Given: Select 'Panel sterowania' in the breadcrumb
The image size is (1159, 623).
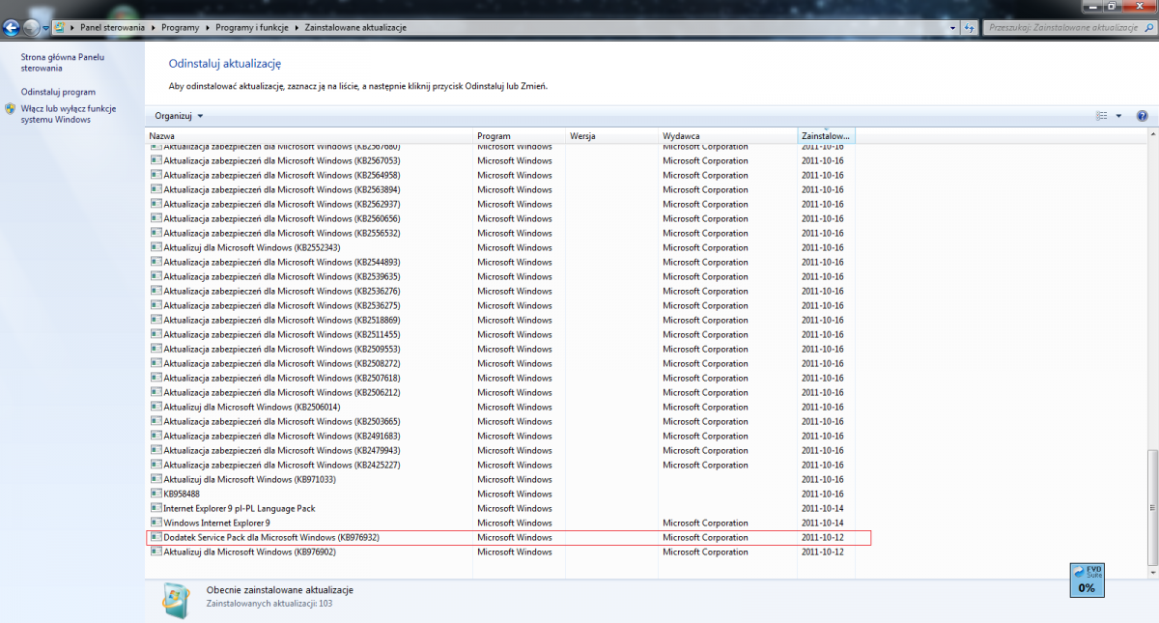Looking at the screenshot, I should click(x=112, y=28).
